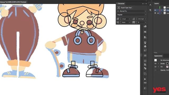Click the black Stroke color swatch
This screenshot has height=95, width=169.
(167, 64)
